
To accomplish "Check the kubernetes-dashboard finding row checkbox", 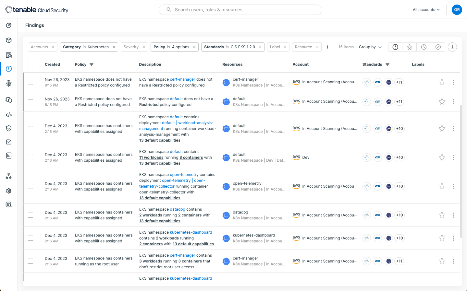I will click(x=31, y=238).
